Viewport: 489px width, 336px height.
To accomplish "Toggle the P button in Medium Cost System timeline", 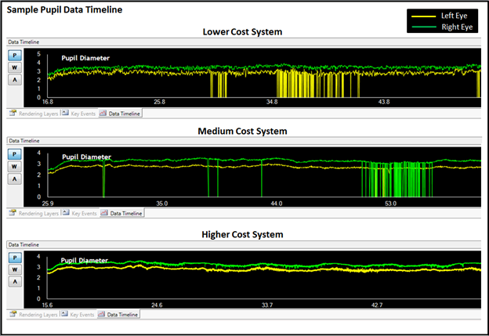I will pyautogui.click(x=14, y=154).
